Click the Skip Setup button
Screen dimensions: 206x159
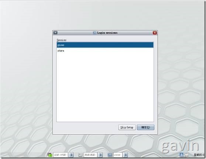pos(127,127)
